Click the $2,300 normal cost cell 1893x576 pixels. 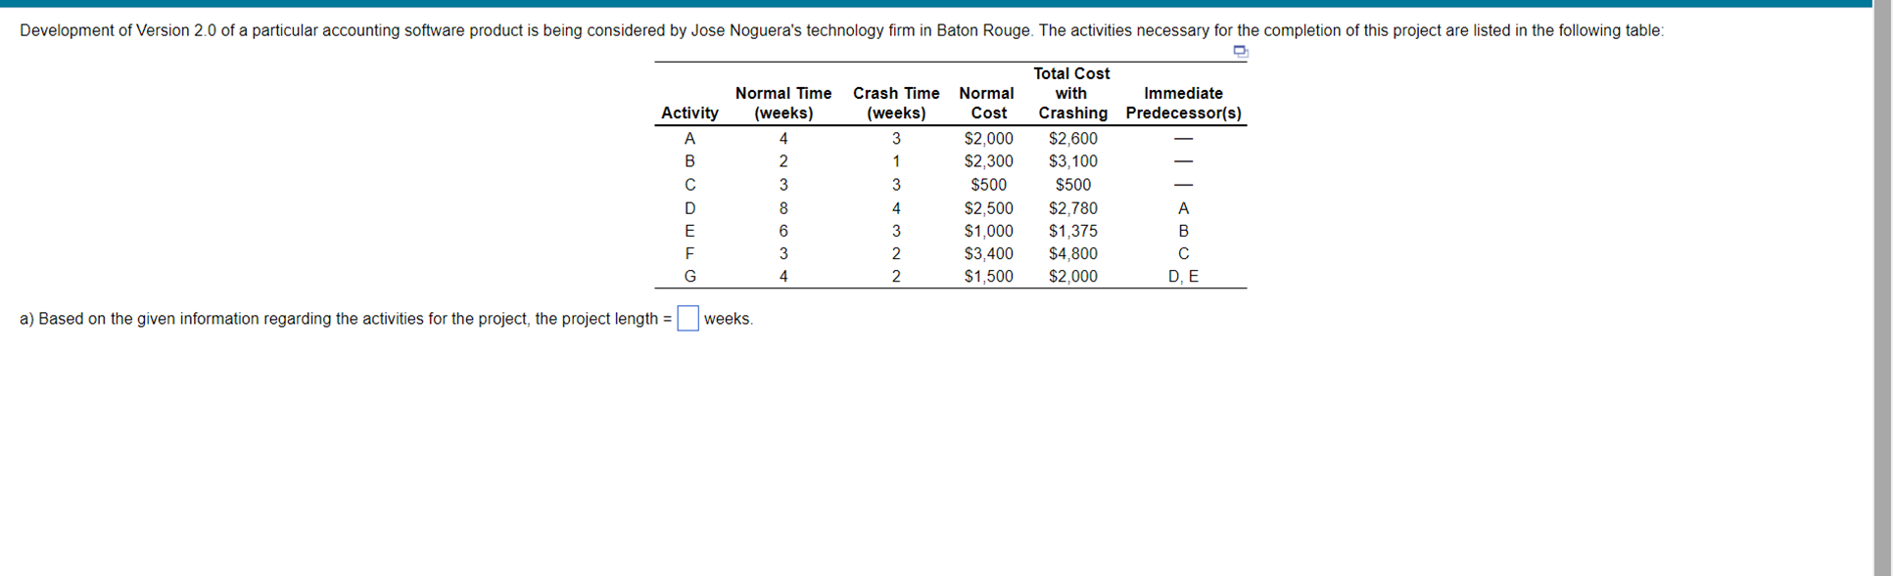tap(988, 161)
